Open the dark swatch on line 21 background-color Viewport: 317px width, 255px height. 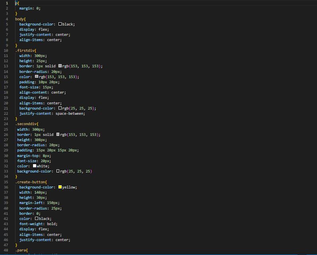(60, 108)
